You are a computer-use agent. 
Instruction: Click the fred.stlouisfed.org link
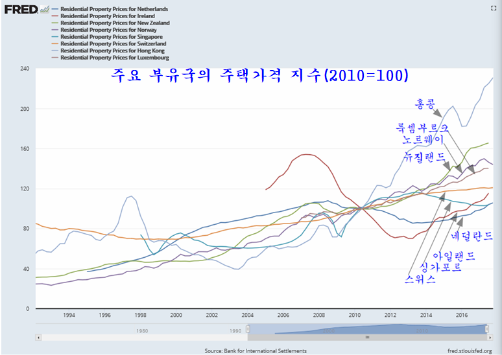(470, 351)
